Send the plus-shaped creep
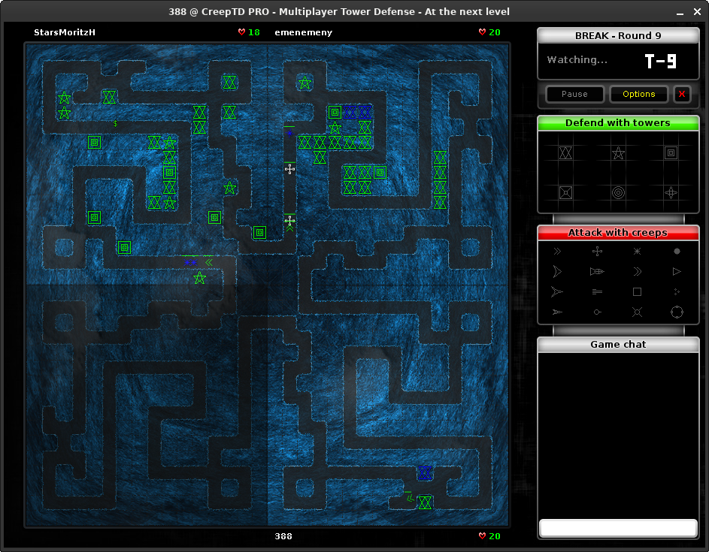709x552 pixels. [x=596, y=251]
